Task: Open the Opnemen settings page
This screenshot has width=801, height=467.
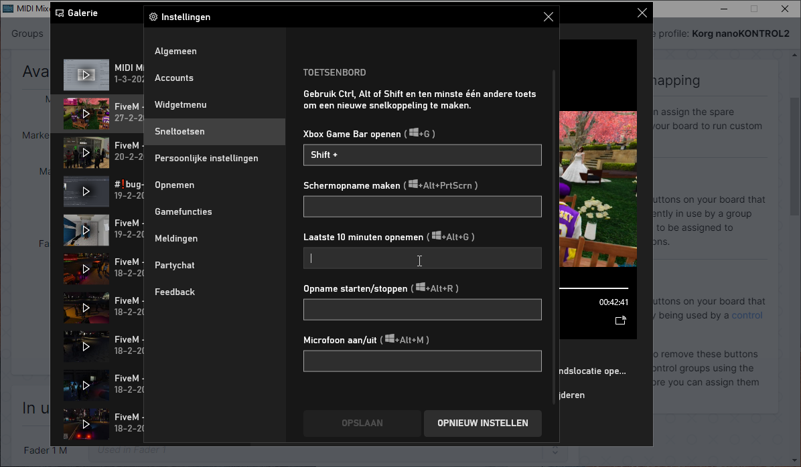Action: tap(175, 185)
